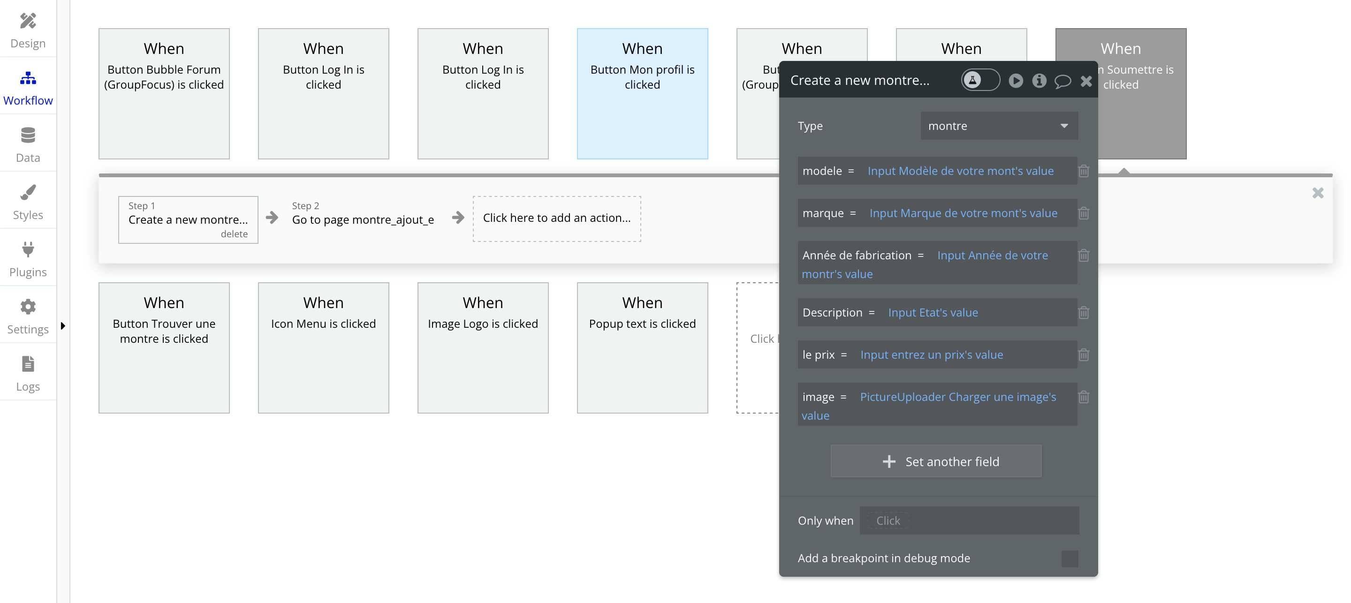Switch to the Design tab
This screenshot has height=603, width=1351.
[x=28, y=30]
